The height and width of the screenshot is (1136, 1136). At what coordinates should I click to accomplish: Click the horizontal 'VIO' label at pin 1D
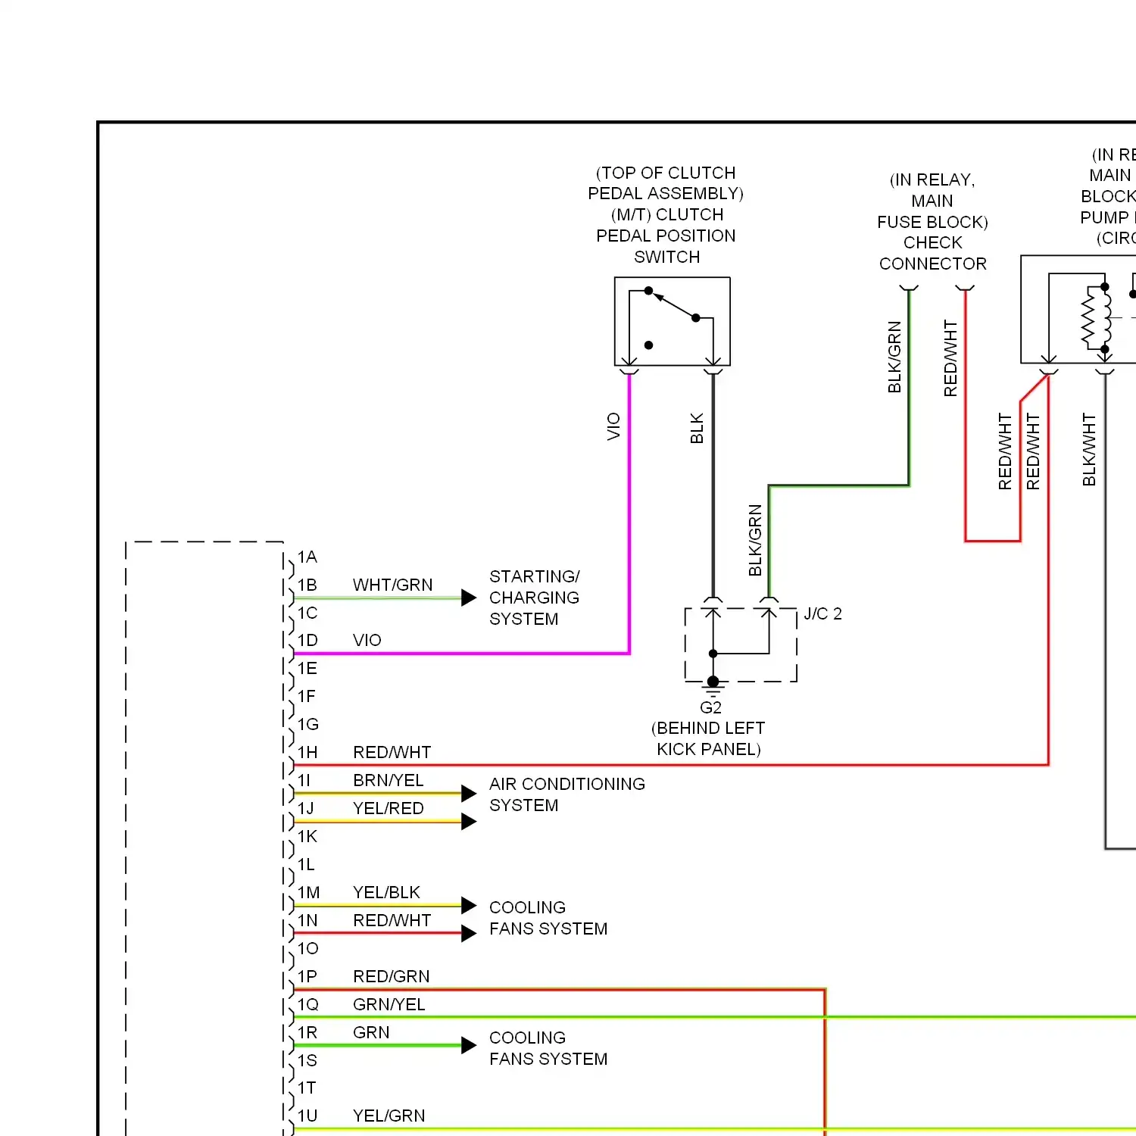[367, 641]
